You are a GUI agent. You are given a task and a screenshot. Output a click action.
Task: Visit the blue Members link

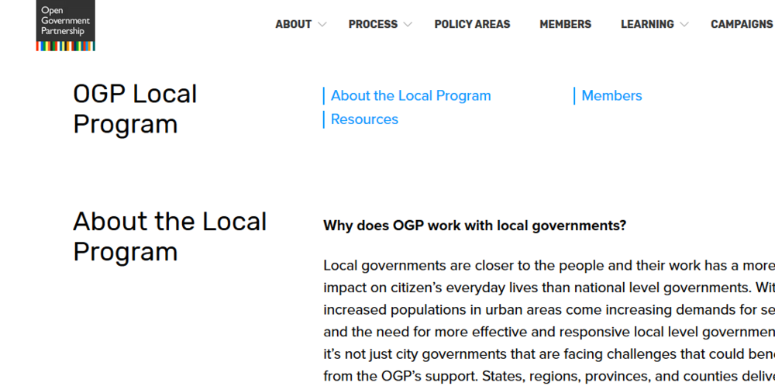611,96
